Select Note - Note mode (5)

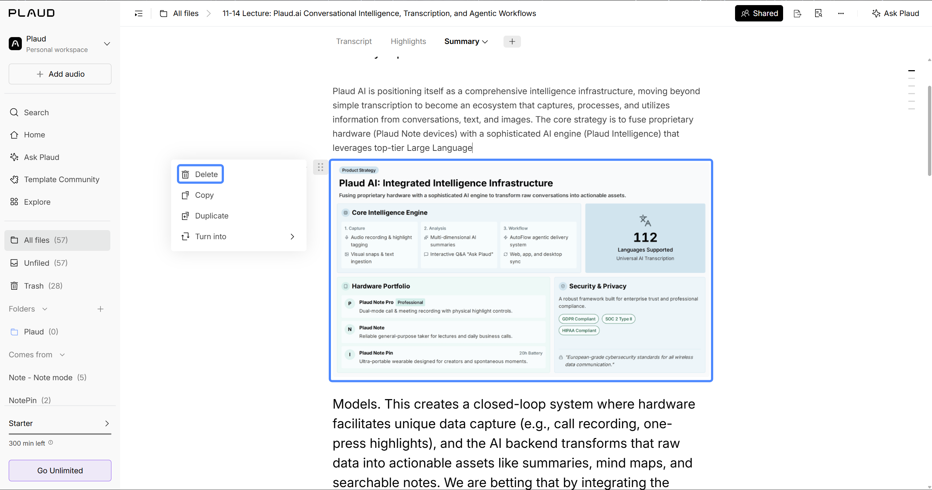tap(48, 378)
